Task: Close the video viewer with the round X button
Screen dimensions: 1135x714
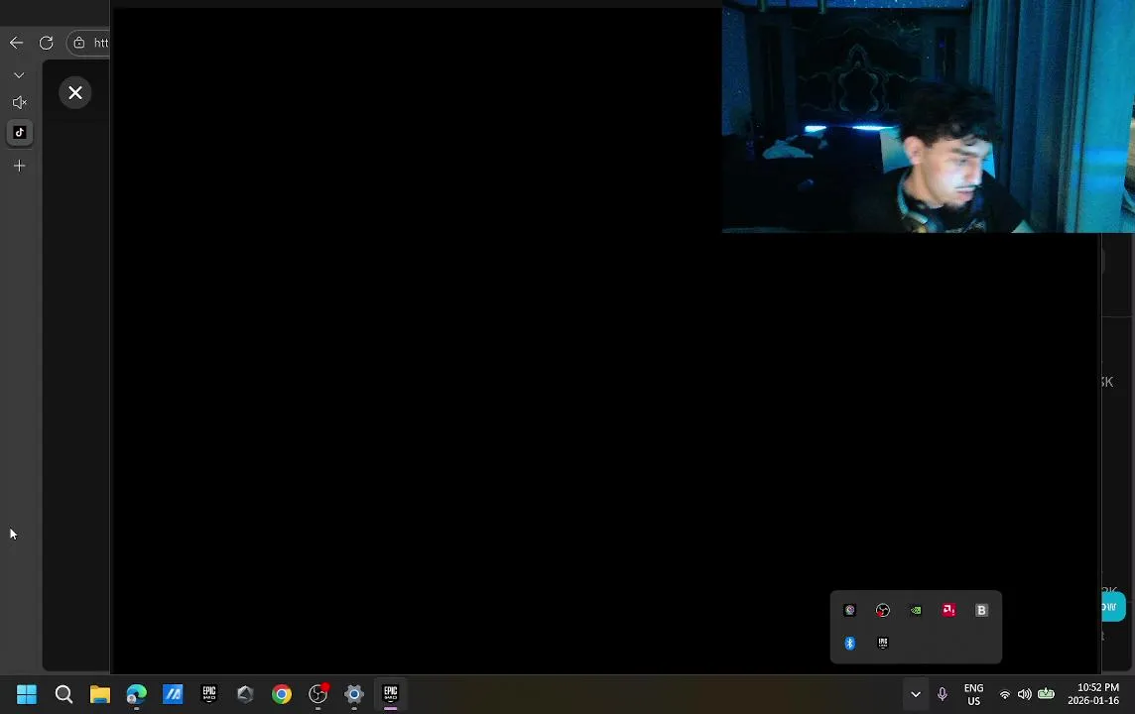Action: click(x=75, y=92)
